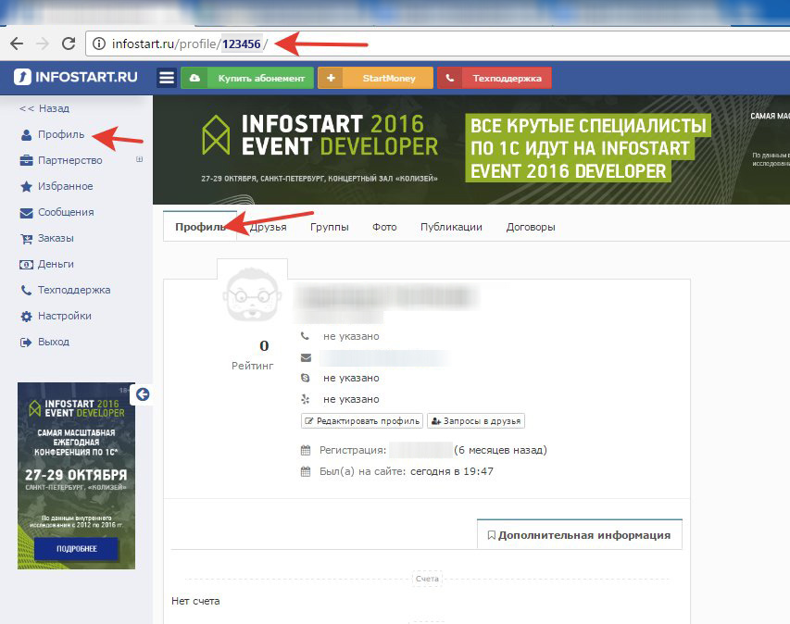Click the Рейтинг label under the avatar
Image resolution: width=790 pixels, height=624 pixels.
tap(253, 366)
